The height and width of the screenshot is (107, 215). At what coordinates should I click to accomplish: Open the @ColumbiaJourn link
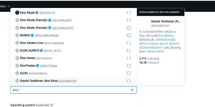click(150, 47)
